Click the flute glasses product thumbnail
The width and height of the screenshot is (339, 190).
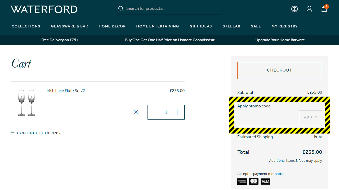pos(26,103)
